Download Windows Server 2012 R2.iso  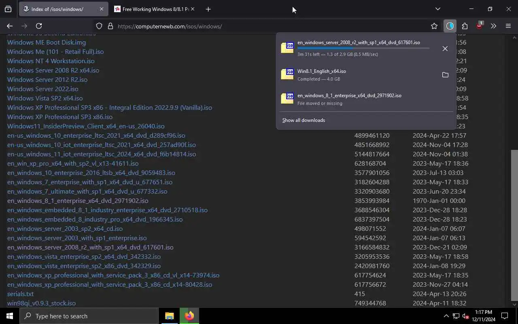pos(47,79)
